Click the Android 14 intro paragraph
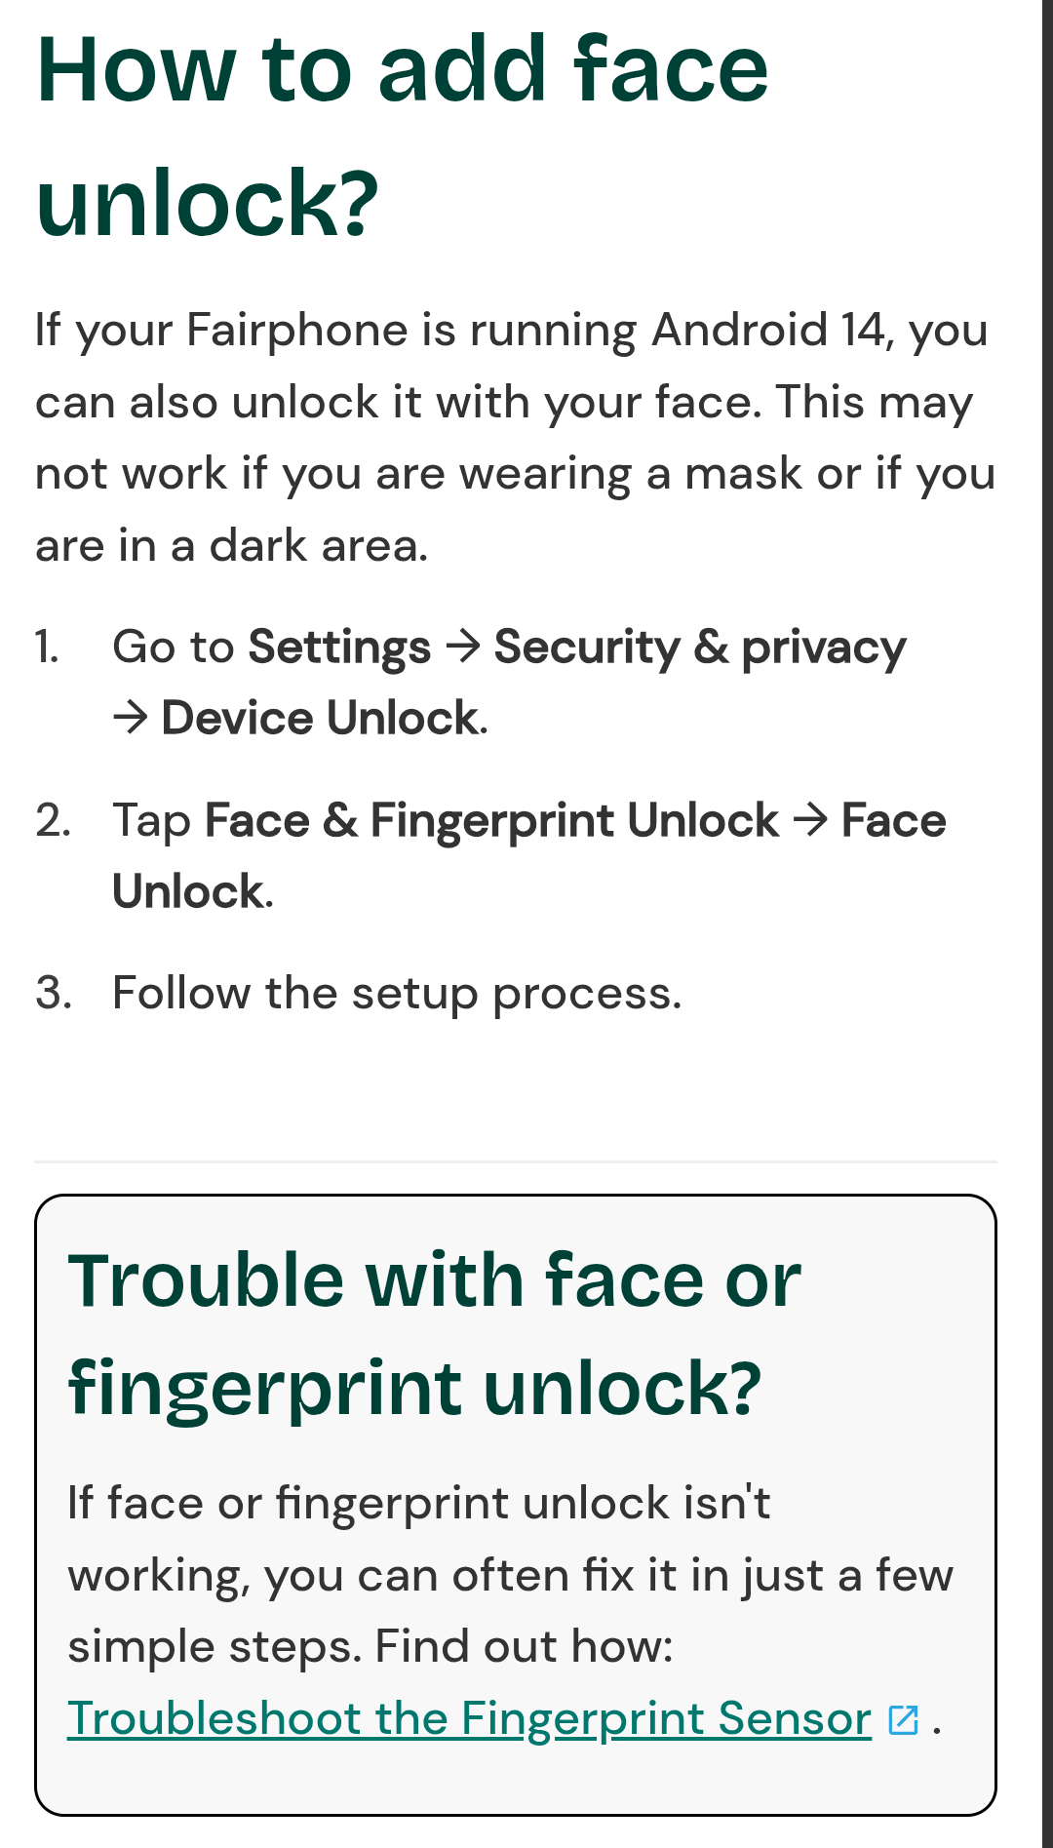This screenshot has width=1053, height=1848. tap(515, 437)
